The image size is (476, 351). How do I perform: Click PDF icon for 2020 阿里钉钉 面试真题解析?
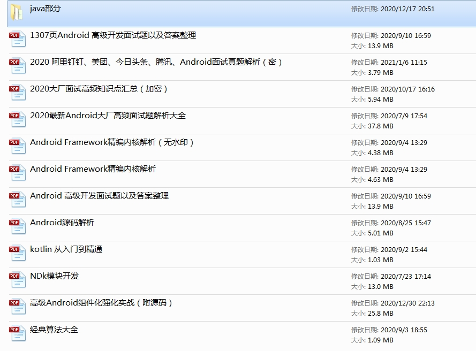[x=17, y=66]
